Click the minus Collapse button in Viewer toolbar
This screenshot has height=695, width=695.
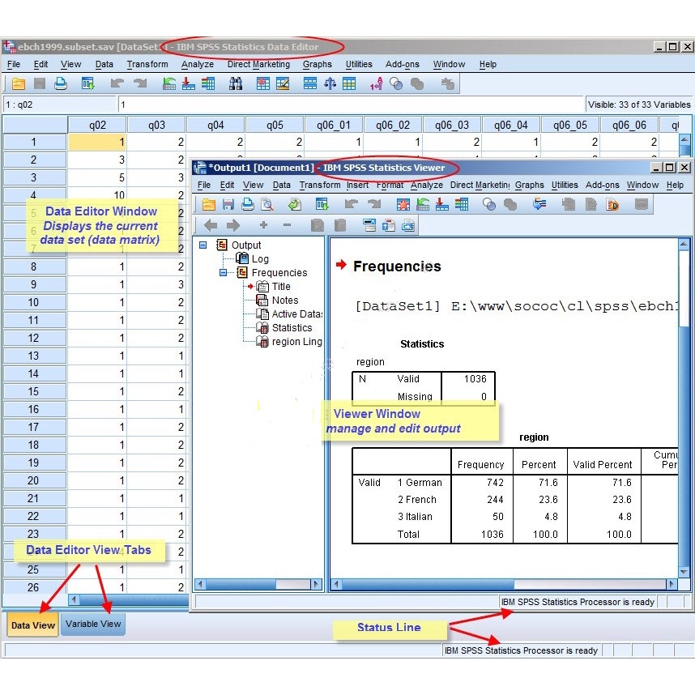tap(287, 225)
